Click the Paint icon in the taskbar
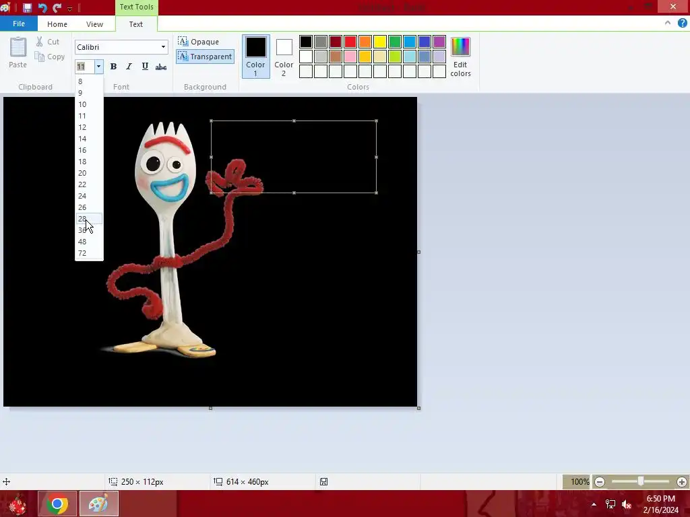This screenshot has width=690, height=517. [98, 504]
